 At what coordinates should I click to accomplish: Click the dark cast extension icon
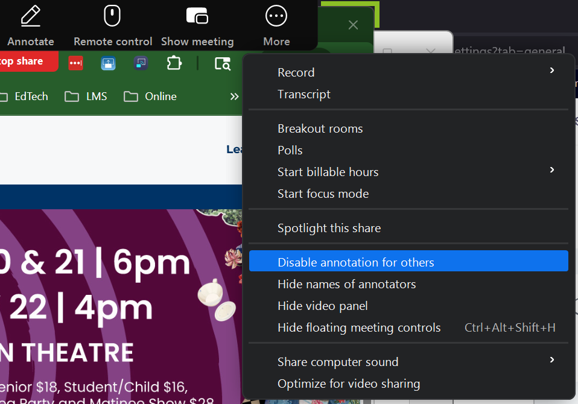[x=141, y=63]
